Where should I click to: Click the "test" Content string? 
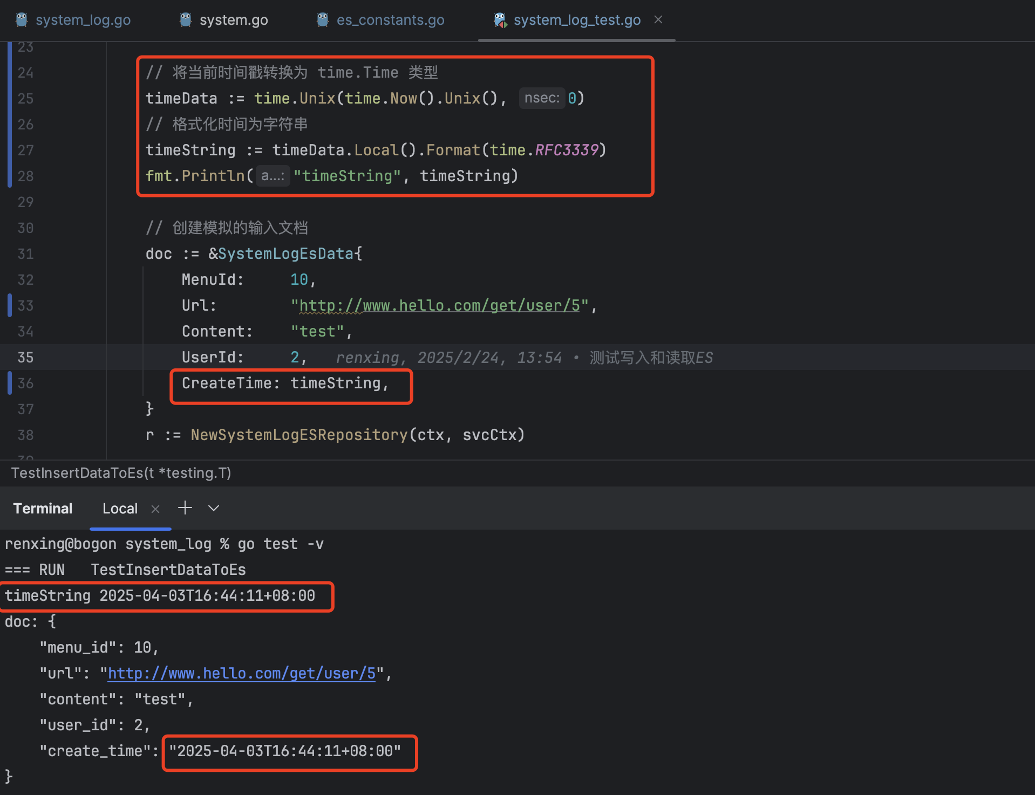coord(317,332)
